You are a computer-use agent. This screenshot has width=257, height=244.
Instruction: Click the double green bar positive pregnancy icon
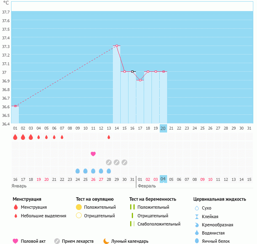[133, 207]
